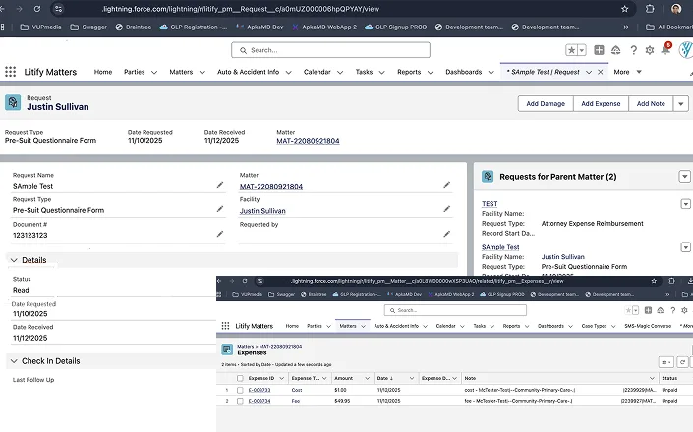Open Expense ID column menu in Expenses table
The height and width of the screenshot is (432, 693).
(x=281, y=378)
